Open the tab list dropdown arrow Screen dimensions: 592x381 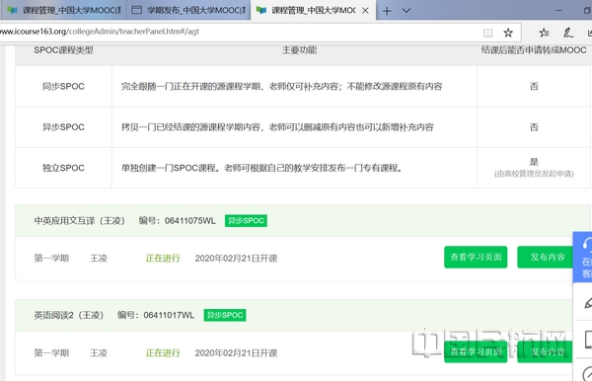(x=407, y=11)
